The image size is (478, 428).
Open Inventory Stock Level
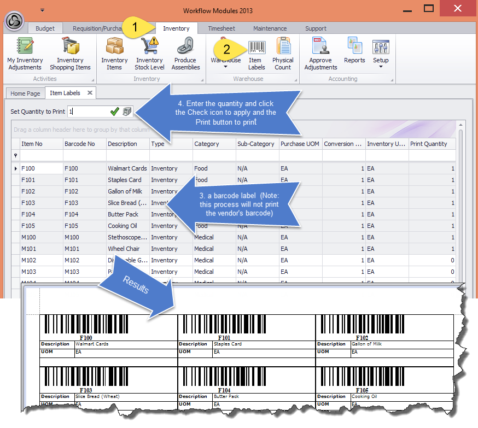tap(149, 54)
